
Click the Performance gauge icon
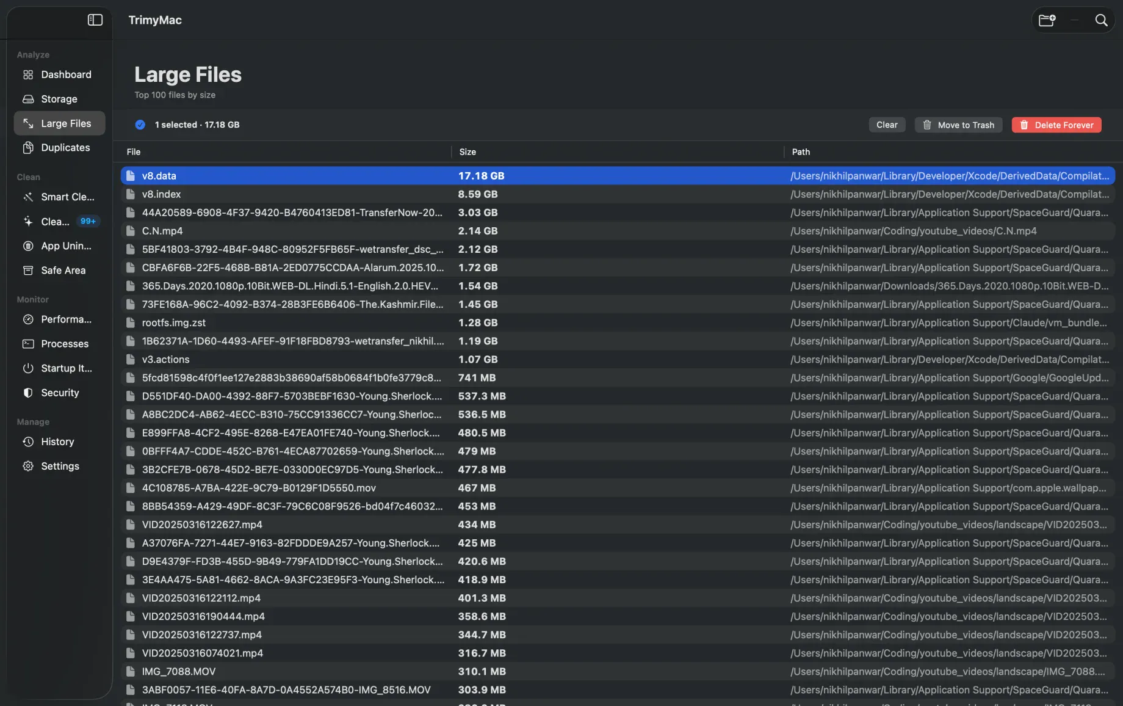pyautogui.click(x=28, y=319)
